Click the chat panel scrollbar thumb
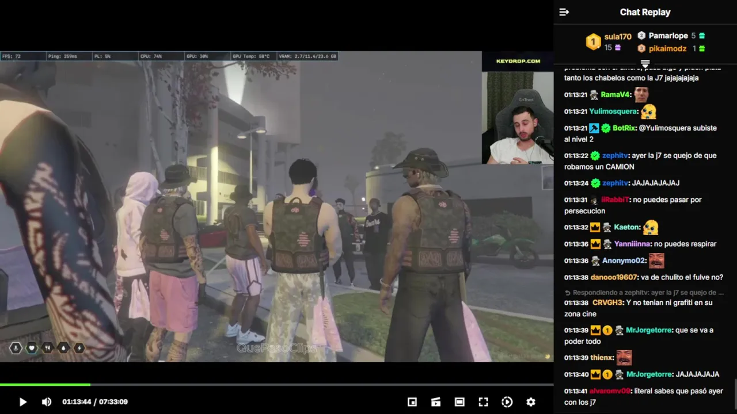This screenshot has width=737, height=414. 735,394
